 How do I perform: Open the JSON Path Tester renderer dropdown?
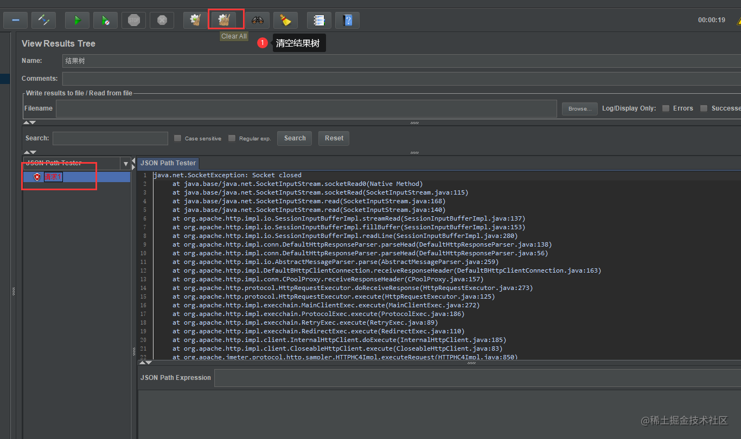click(126, 164)
